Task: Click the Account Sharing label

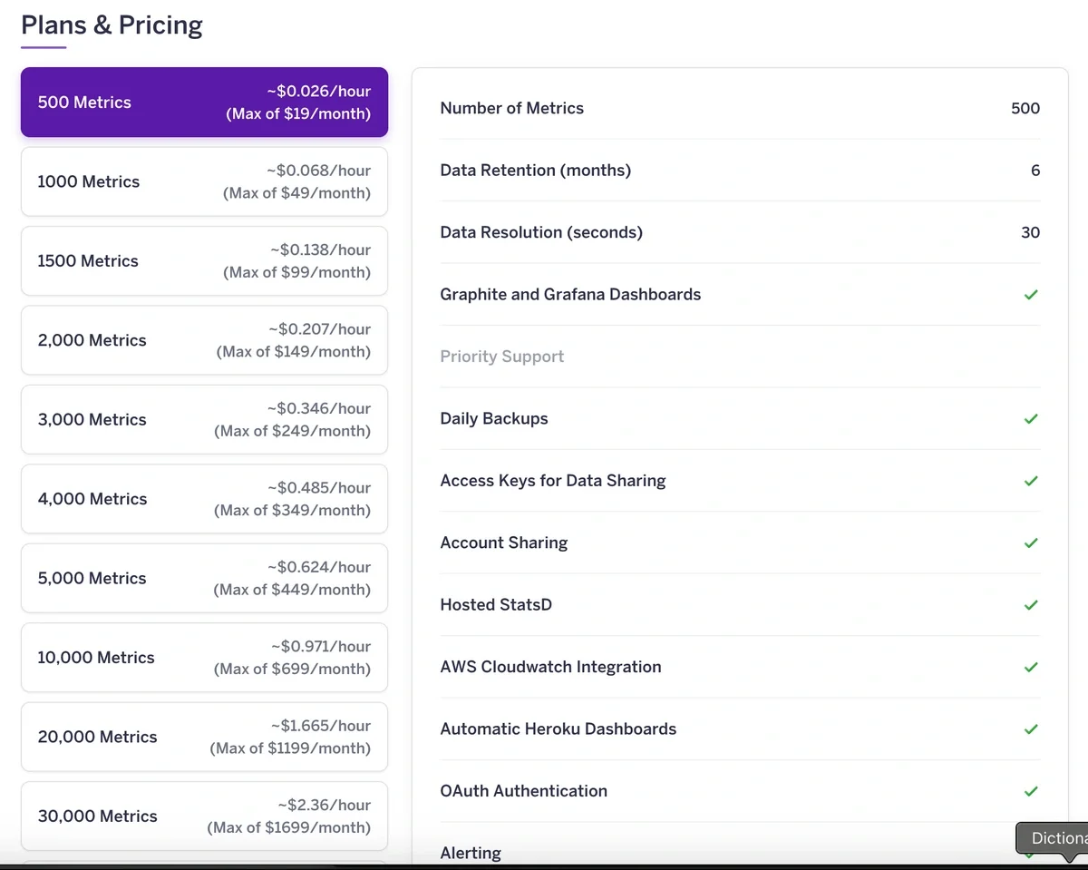Action: (503, 543)
